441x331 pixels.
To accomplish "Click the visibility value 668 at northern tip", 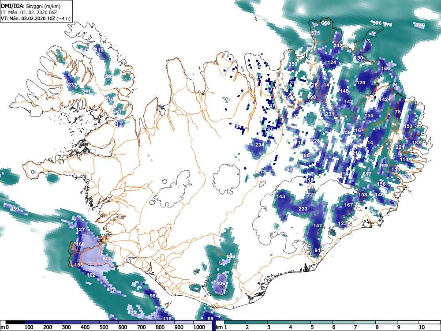I will pyautogui.click(x=325, y=23).
